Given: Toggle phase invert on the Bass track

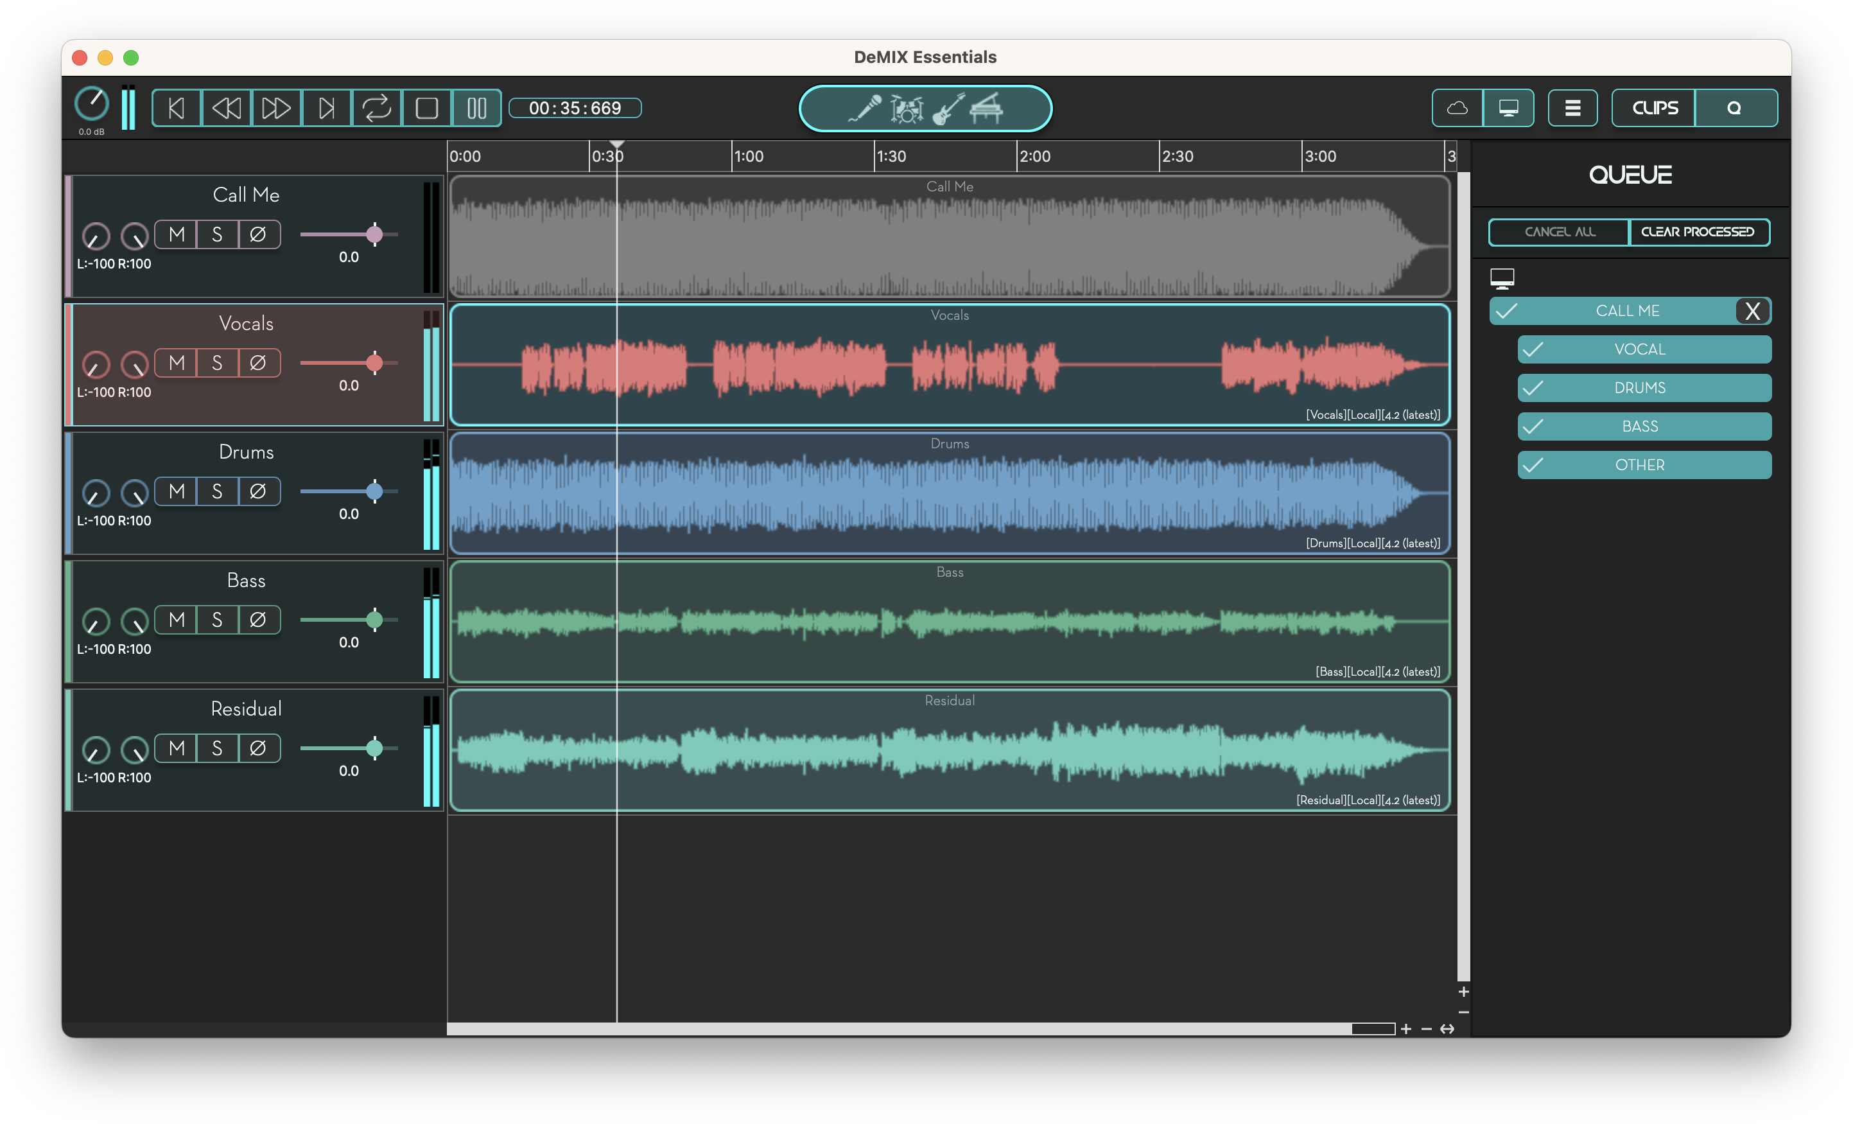Looking at the screenshot, I should point(258,619).
